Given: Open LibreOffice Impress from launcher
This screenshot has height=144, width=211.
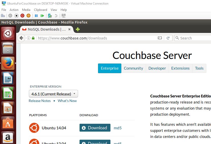Looking at the screenshot, I should [8, 108].
